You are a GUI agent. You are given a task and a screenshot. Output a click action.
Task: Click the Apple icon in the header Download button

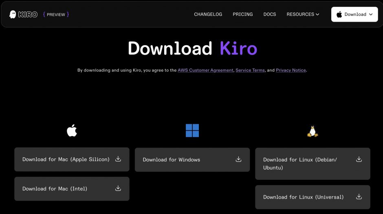pos(339,14)
